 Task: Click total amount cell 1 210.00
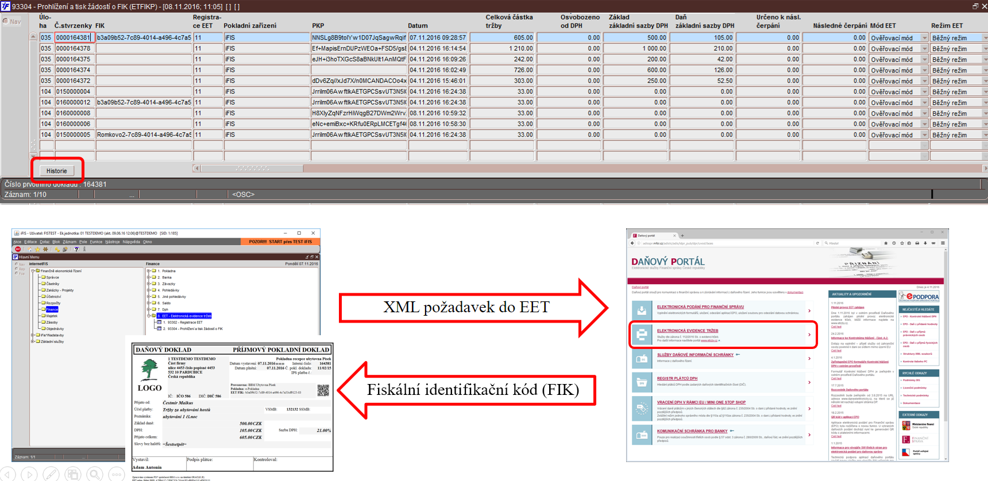(x=503, y=49)
